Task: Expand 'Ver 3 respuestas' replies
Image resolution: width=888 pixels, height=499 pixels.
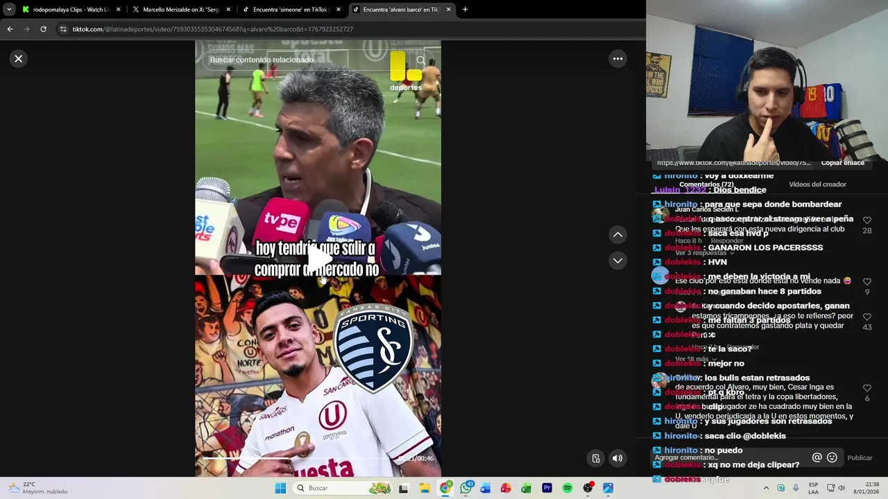Action: click(x=704, y=253)
